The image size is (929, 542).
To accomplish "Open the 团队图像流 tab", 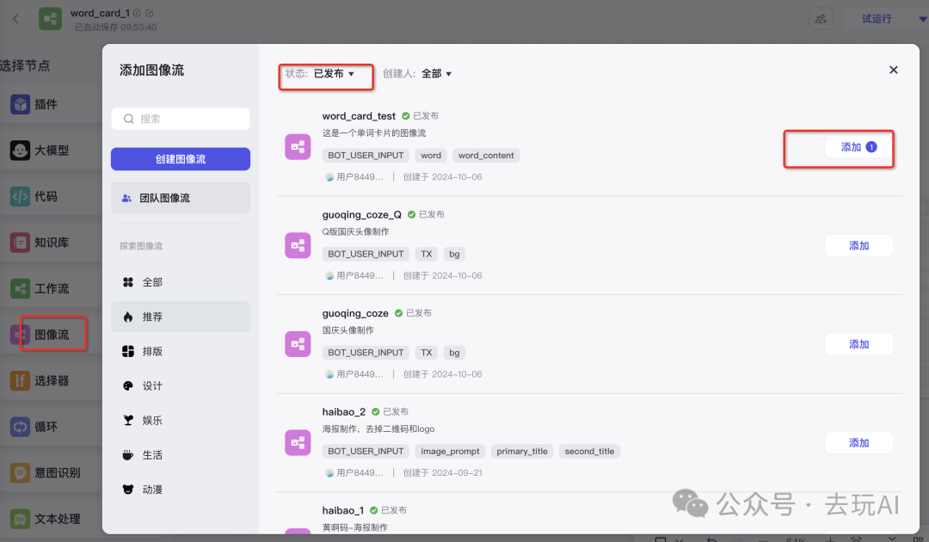I will (x=180, y=198).
